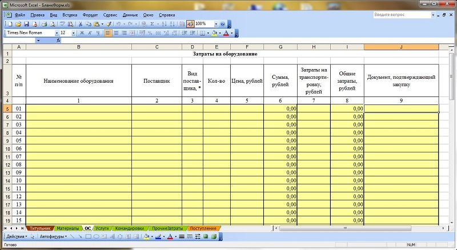Screen dimensions: 457x250
Task: Click the fill color bucket swatch
Action: (x=147, y=236)
